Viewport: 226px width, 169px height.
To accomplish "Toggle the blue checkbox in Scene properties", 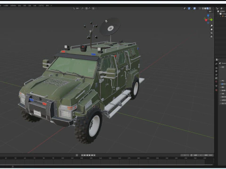I will pyautogui.click(x=222, y=84).
